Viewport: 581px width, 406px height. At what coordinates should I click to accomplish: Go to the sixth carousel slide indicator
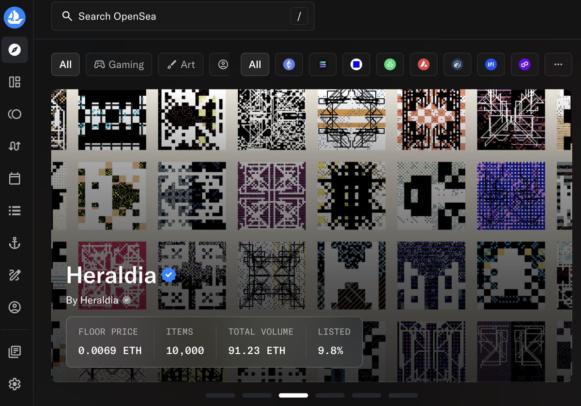(403, 395)
